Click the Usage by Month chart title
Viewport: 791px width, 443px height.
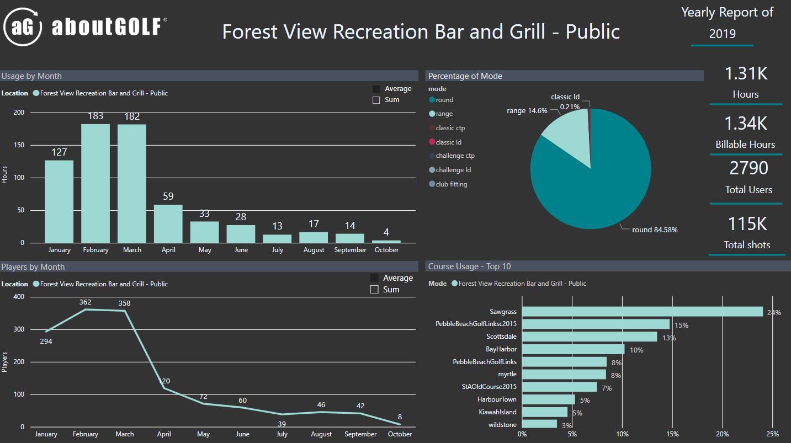[31, 76]
